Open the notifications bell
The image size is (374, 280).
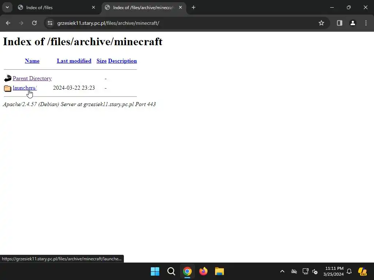click(349, 271)
